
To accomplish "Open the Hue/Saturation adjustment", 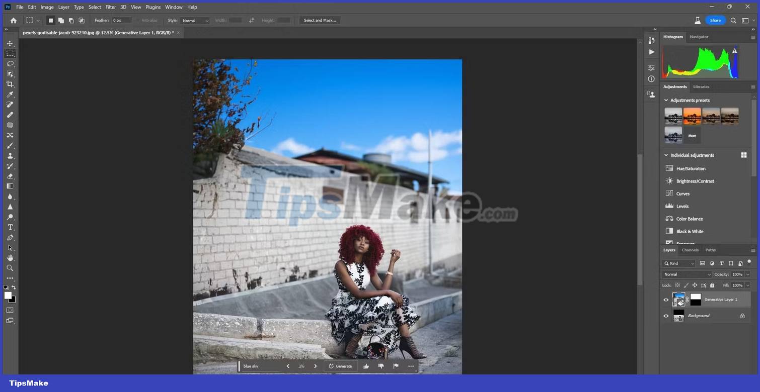I will (x=691, y=168).
